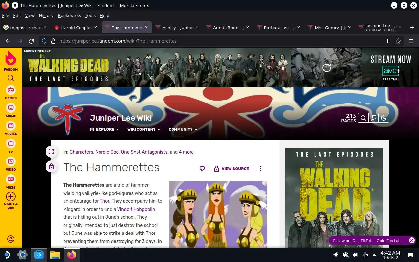Reload the banner ad video
The width and height of the screenshot is (419, 262).
(327, 68)
